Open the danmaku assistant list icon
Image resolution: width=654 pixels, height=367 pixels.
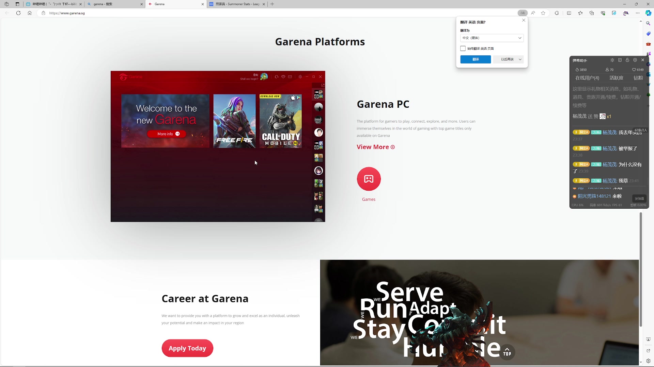pos(620,60)
